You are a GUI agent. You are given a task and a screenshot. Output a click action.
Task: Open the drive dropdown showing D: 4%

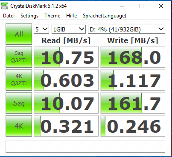[x=127, y=29]
